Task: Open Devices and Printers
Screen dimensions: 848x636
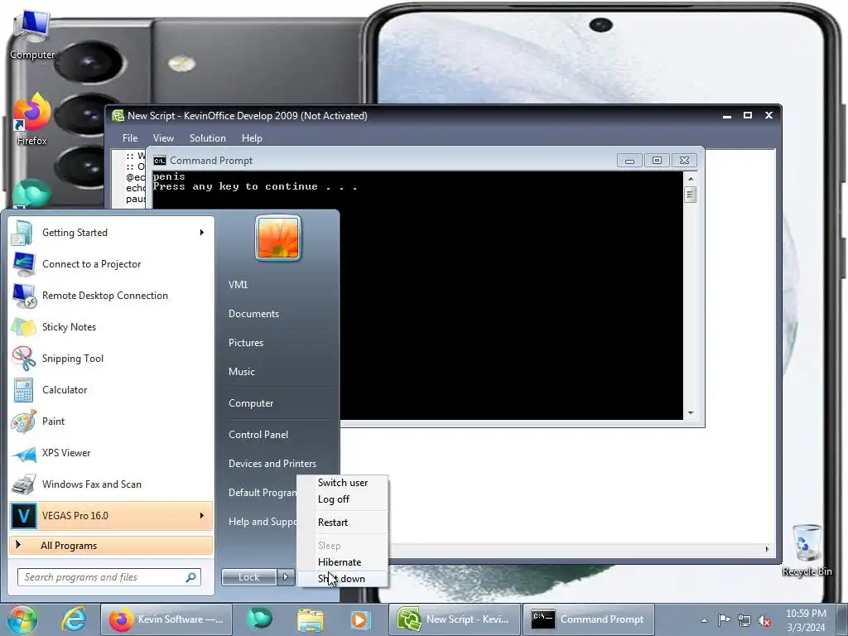Action: (x=272, y=464)
